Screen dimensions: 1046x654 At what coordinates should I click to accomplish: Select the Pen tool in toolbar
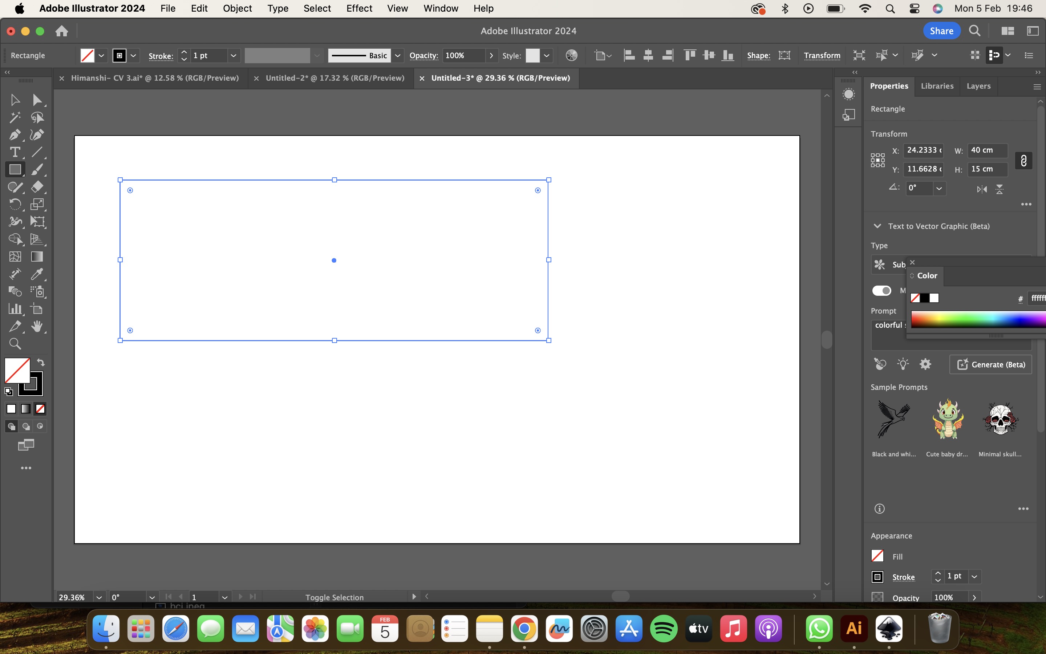14,135
